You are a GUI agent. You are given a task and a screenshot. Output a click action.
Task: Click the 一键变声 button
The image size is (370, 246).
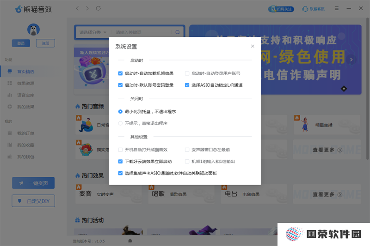pos(33,183)
